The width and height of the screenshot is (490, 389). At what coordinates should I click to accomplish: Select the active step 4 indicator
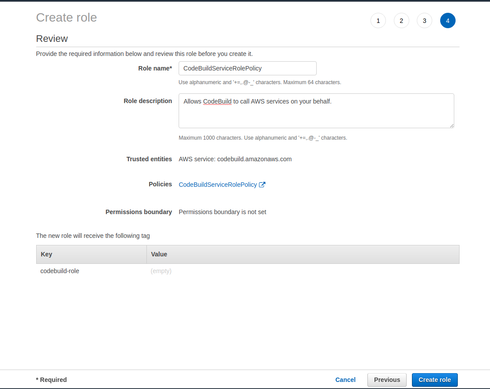pyautogui.click(x=448, y=21)
